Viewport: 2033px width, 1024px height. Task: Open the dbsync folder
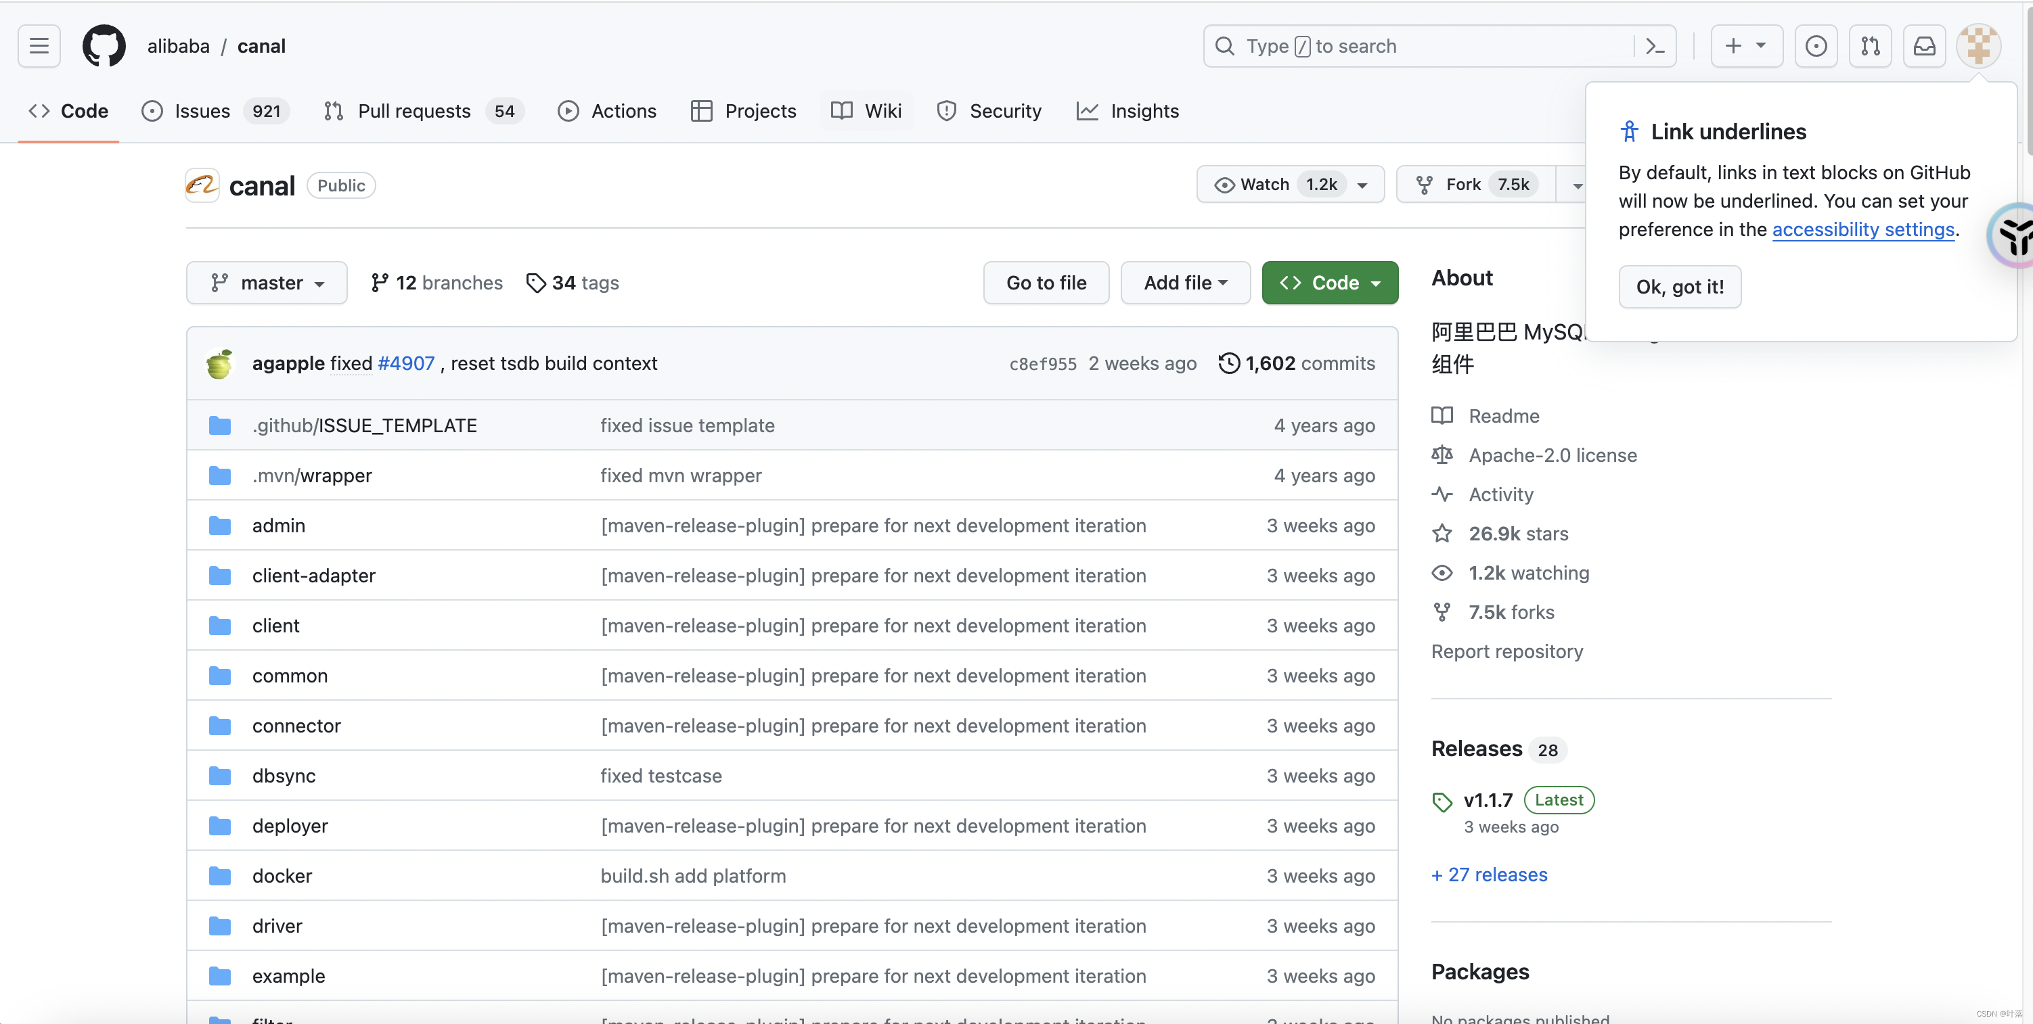[x=284, y=776]
